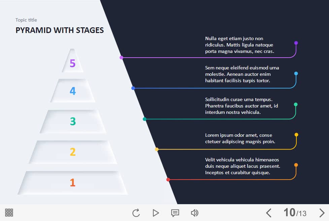Open the slide grid menu icon
This screenshot has width=329, height=221.
[x=9, y=213]
